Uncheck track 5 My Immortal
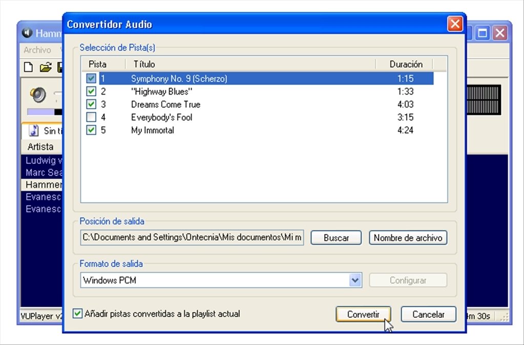Image resolution: width=524 pixels, height=345 pixels. click(91, 130)
